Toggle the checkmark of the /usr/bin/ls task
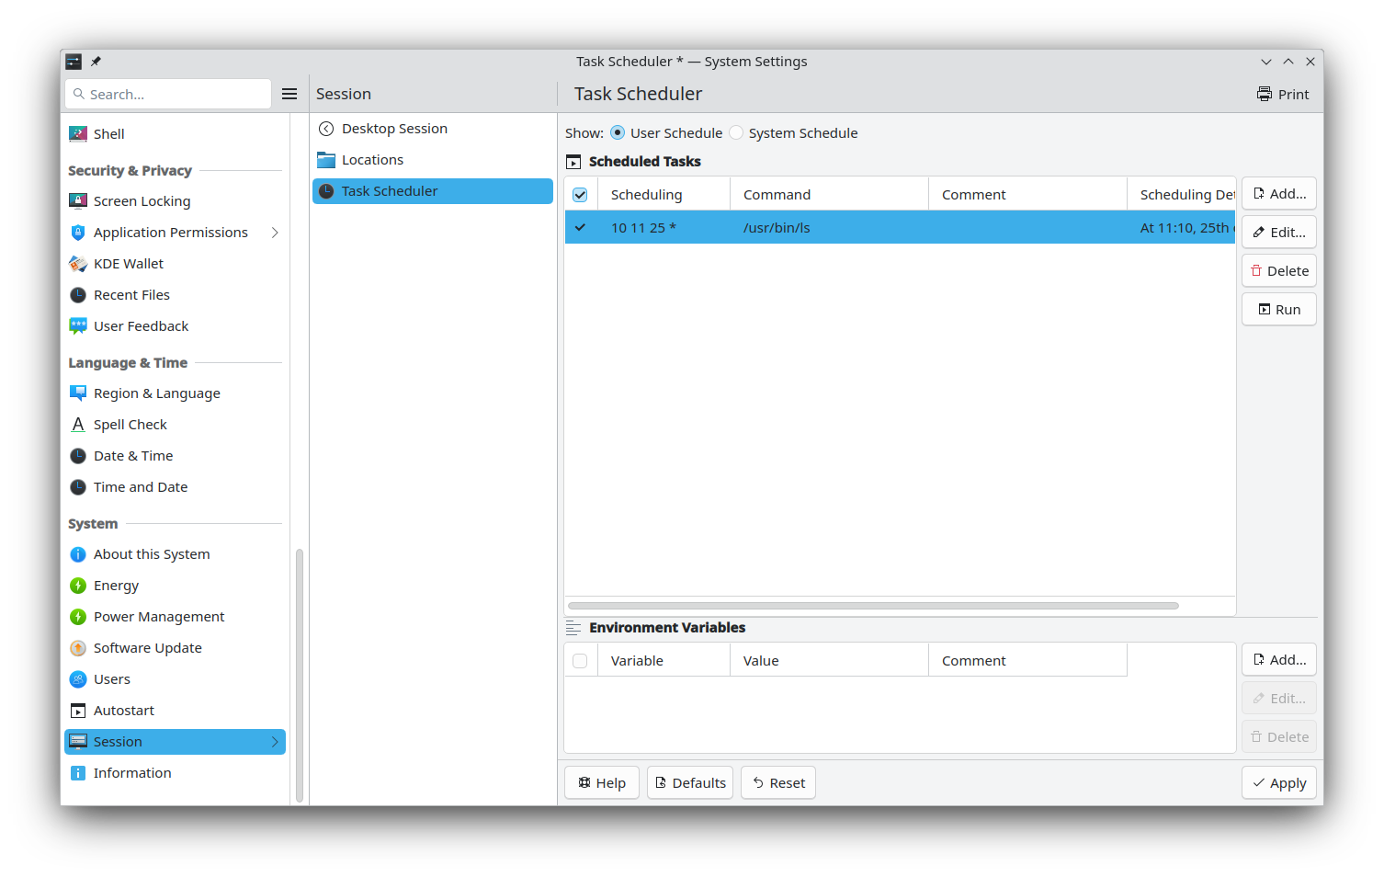This screenshot has width=1384, height=877. tap(580, 227)
